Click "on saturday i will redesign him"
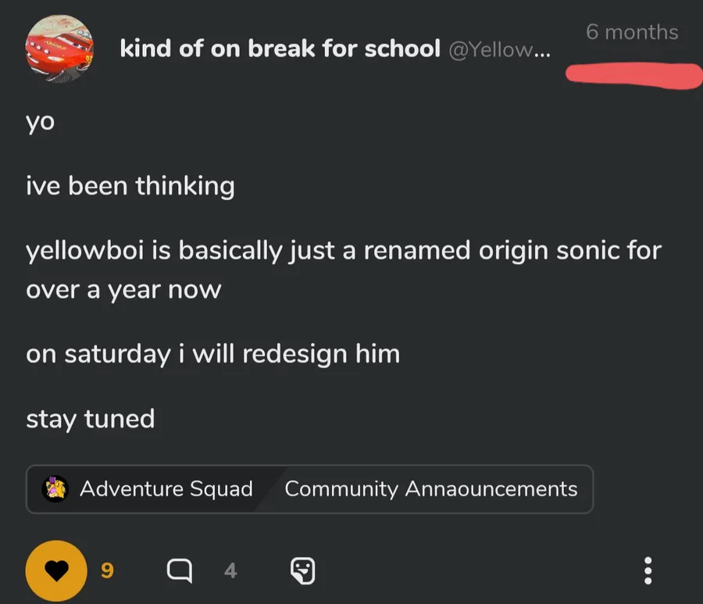Image resolution: width=703 pixels, height=604 pixels. [212, 353]
